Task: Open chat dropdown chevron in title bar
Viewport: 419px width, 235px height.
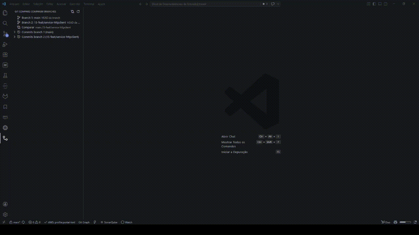Action: click(x=278, y=4)
